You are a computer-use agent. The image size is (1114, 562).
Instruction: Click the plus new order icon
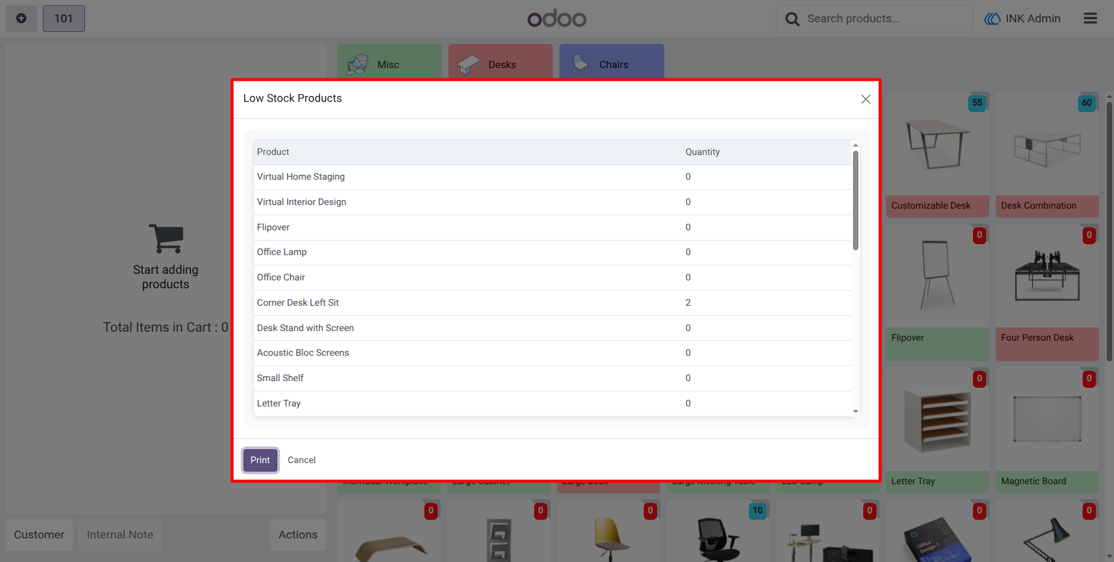21,19
